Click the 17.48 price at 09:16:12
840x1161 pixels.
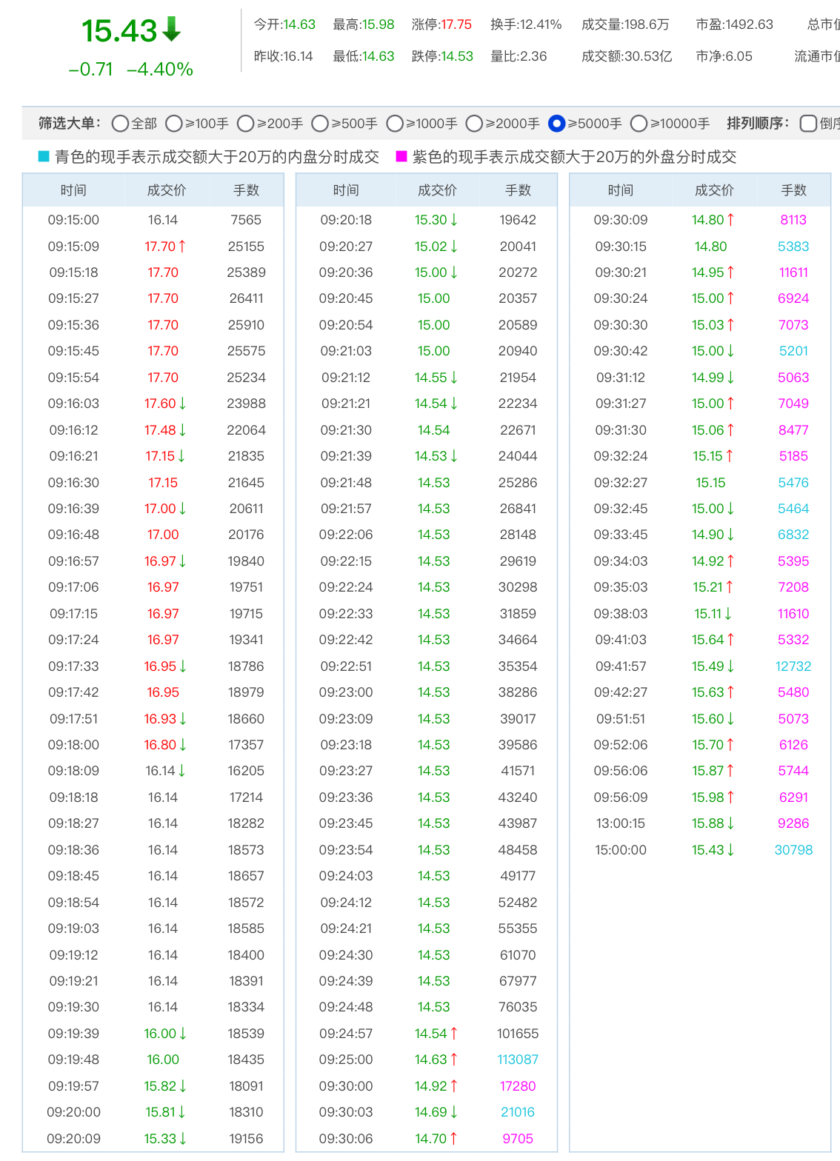pyautogui.click(x=160, y=430)
